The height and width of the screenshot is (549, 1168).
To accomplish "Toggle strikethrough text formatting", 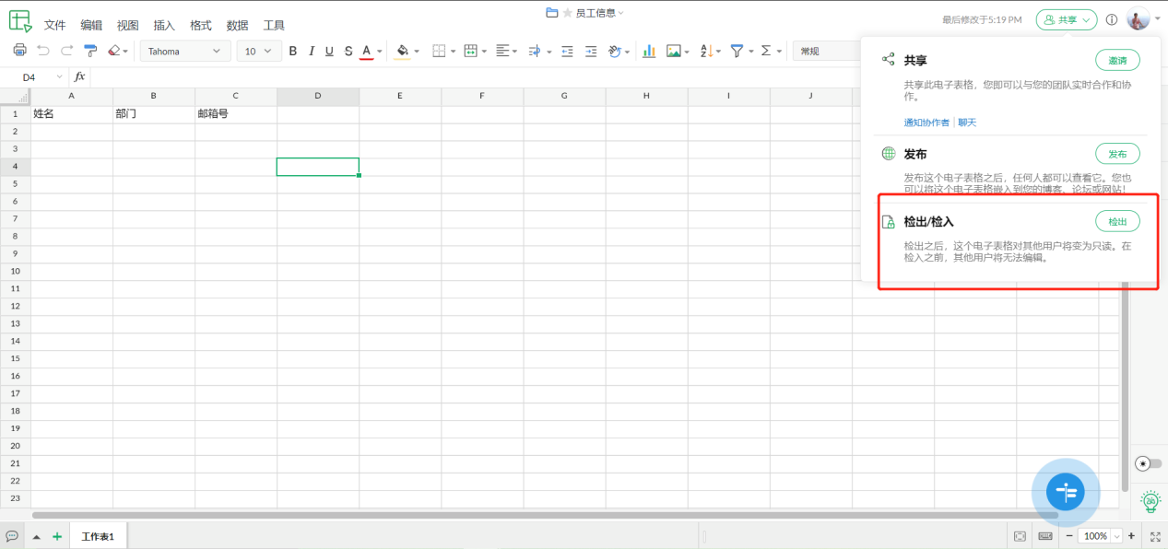I will [x=348, y=51].
